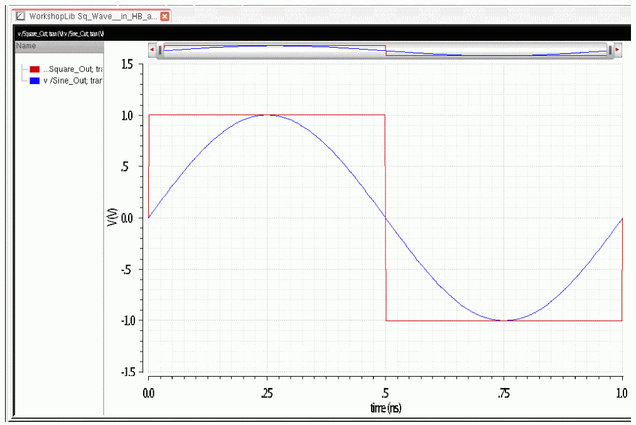The width and height of the screenshot is (636, 425).
Task: Select the WorkshopLib Sq_Wave__in_HB tab
Action: [x=92, y=16]
